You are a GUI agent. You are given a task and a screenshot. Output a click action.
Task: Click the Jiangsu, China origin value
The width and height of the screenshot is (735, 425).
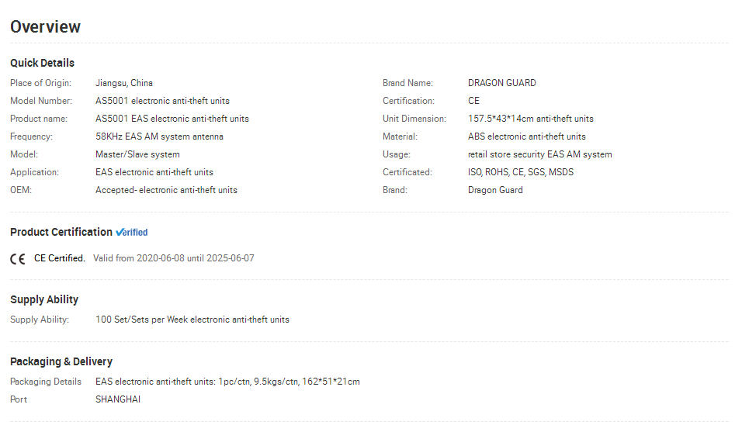click(124, 83)
